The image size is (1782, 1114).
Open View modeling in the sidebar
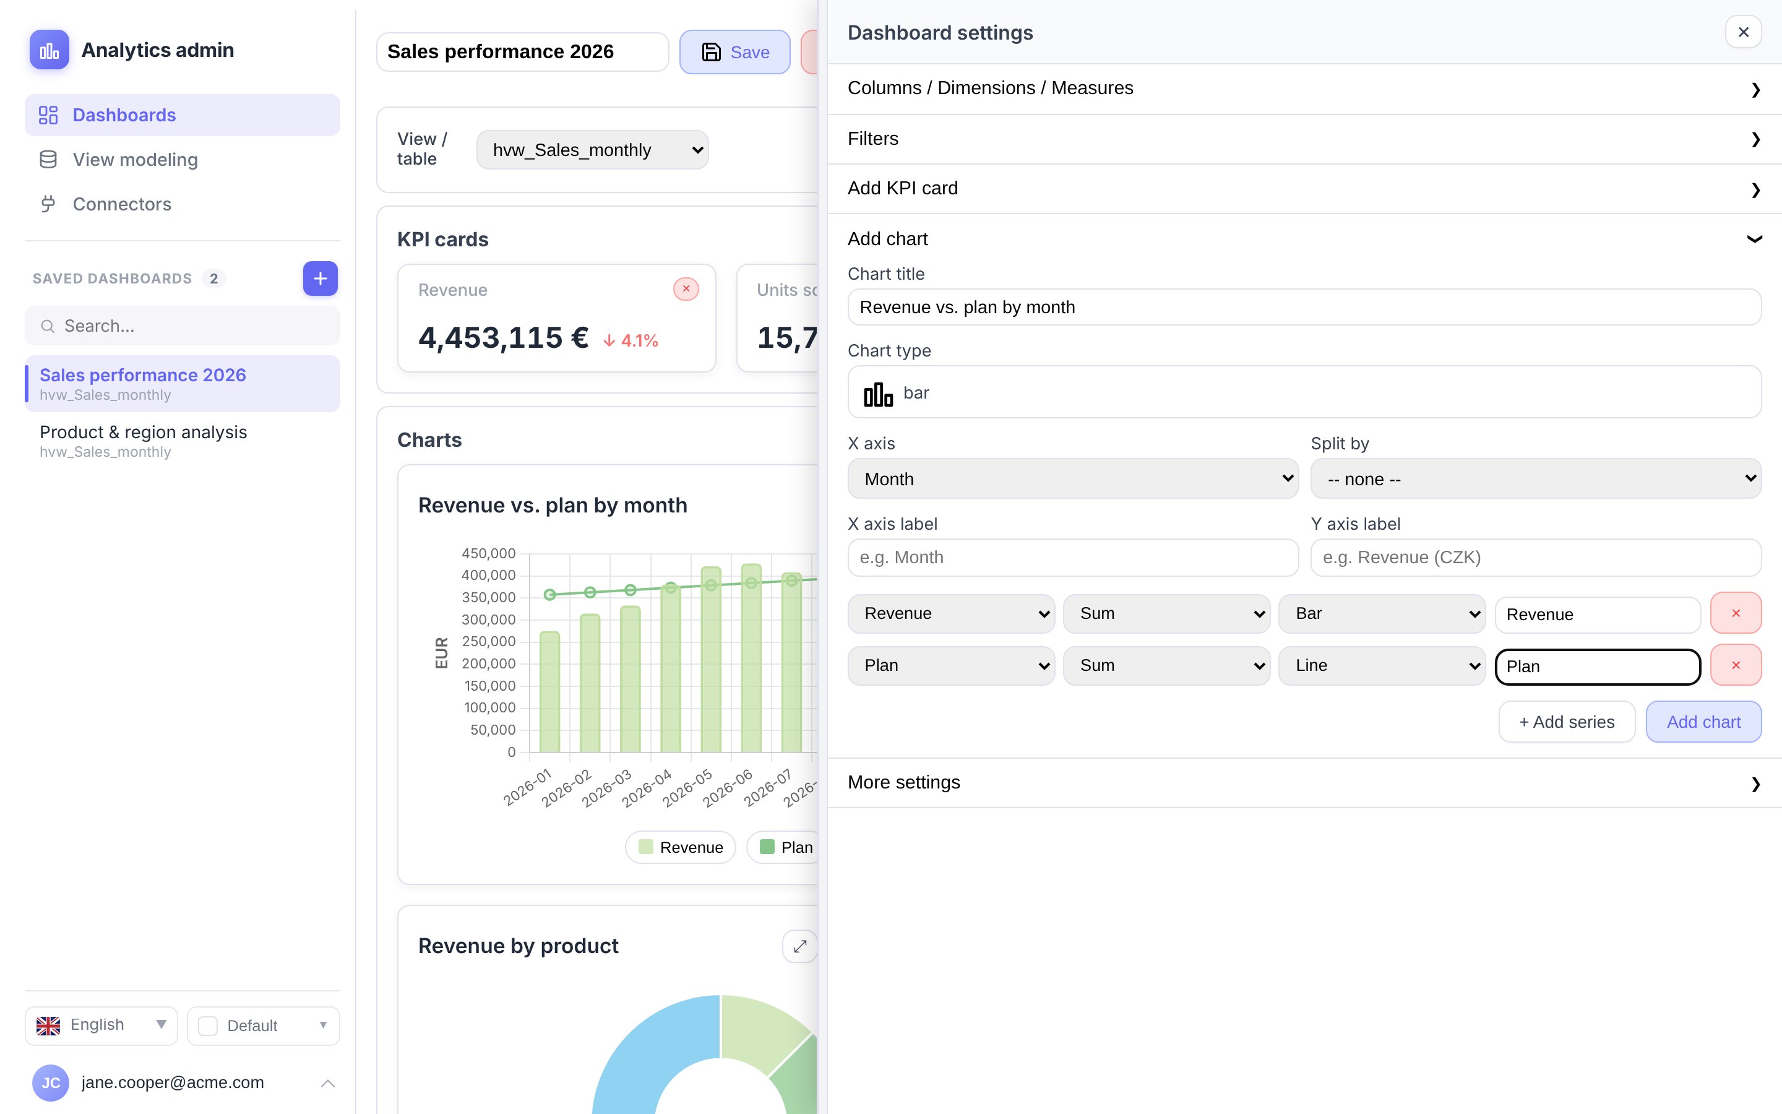182,159
